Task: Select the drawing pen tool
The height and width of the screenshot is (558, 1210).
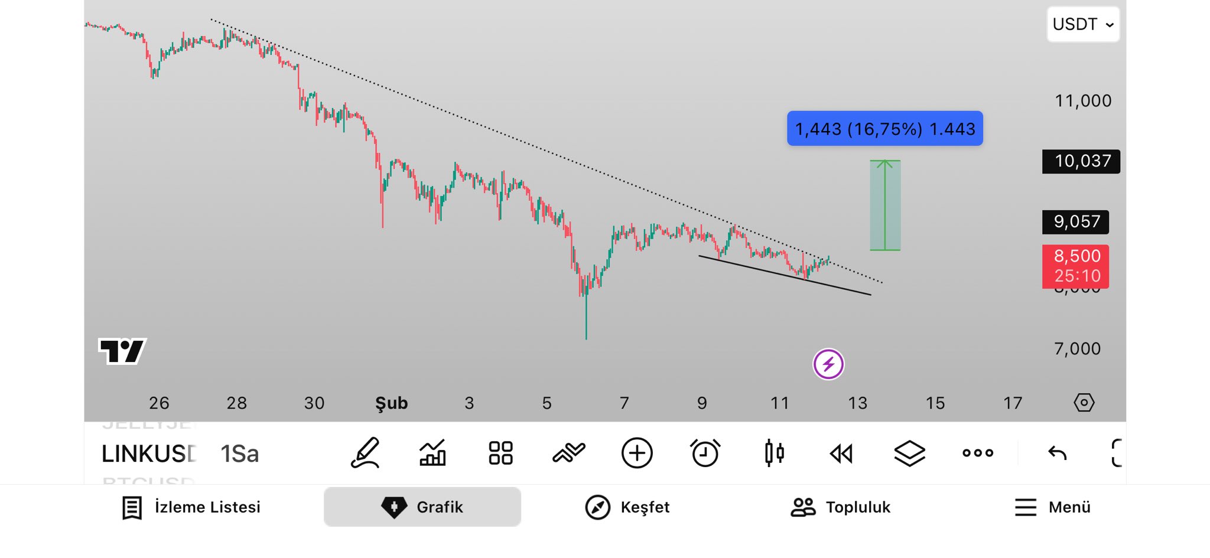Action: click(365, 453)
